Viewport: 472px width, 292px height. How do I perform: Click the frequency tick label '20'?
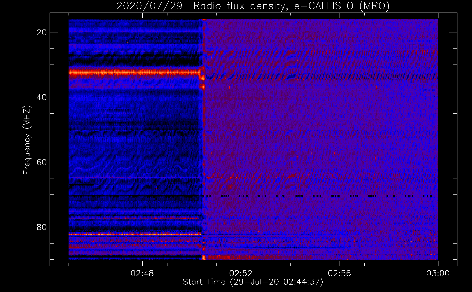pos(42,32)
